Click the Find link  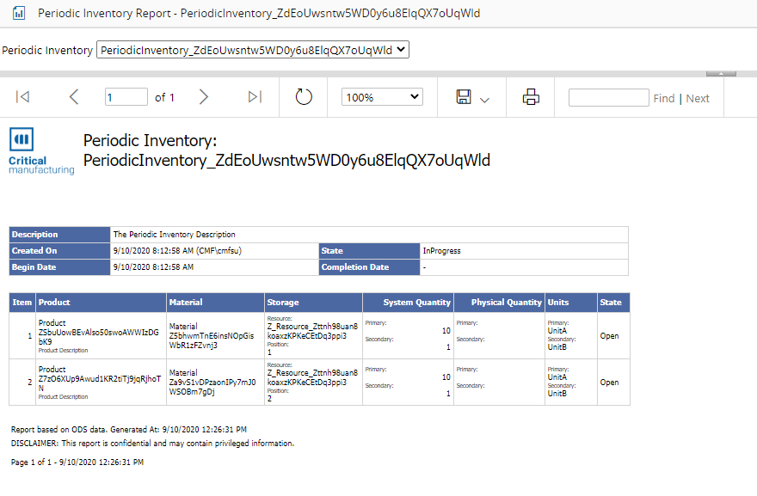(x=663, y=98)
